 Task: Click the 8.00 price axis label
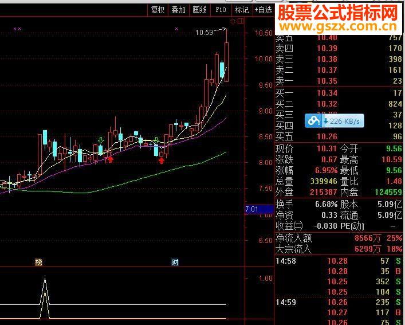click(266, 163)
